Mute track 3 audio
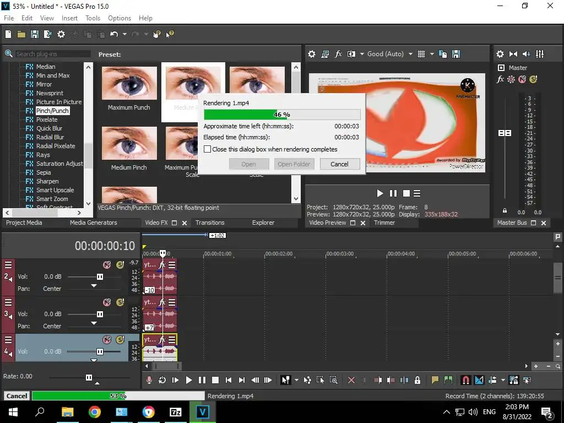This screenshot has width=564, height=423. (107, 302)
